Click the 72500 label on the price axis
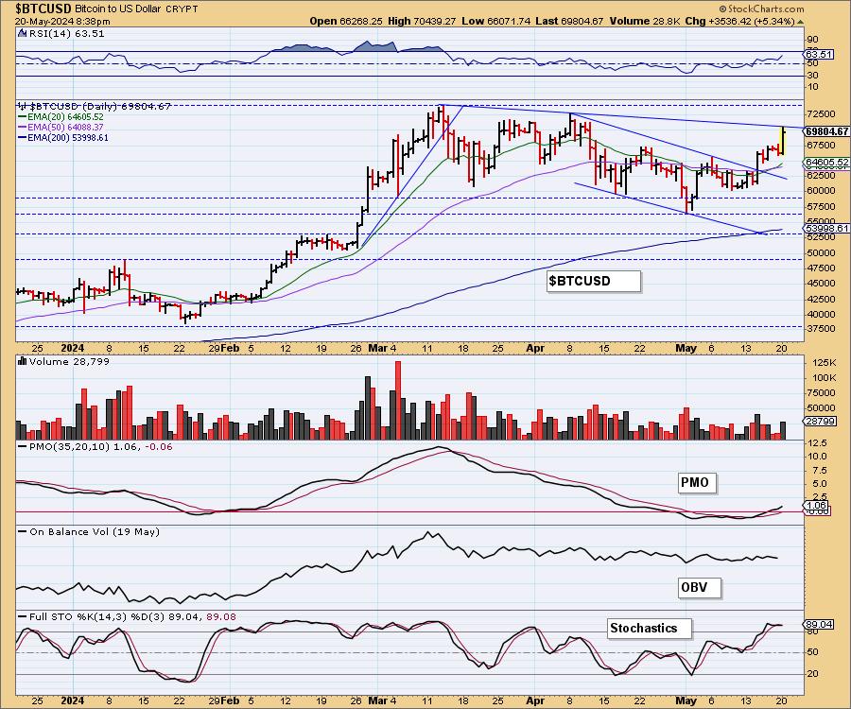The width and height of the screenshot is (851, 709). (x=822, y=114)
